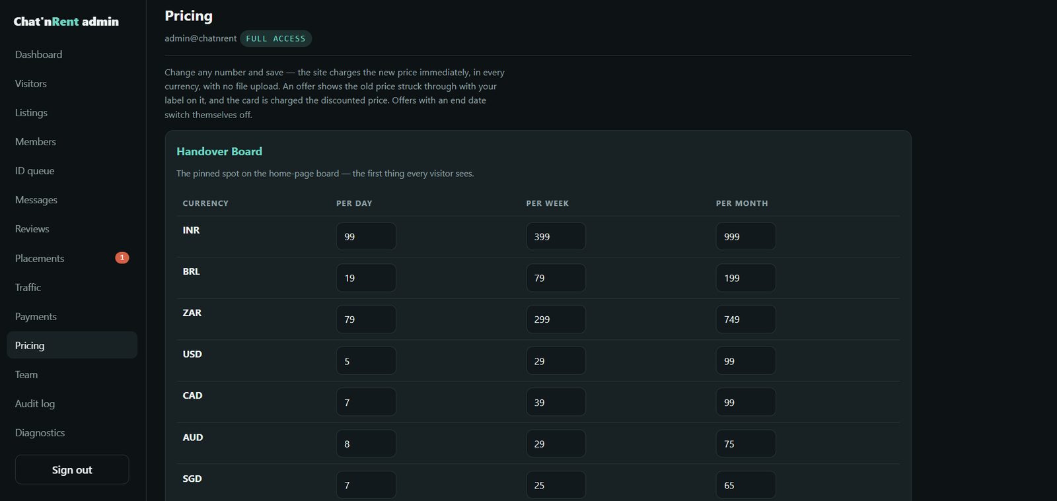Focus SGD per week price field

click(x=556, y=485)
